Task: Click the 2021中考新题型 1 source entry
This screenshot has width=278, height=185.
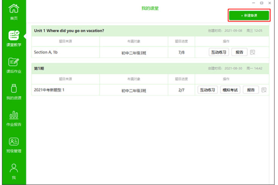Action: (x=49, y=90)
